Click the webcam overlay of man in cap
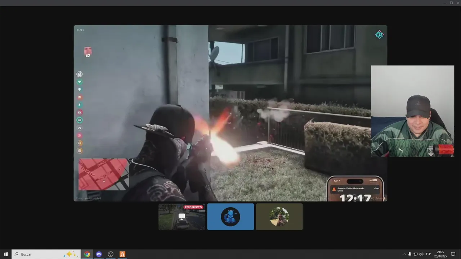The width and height of the screenshot is (461, 259). (x=412, y=111)
